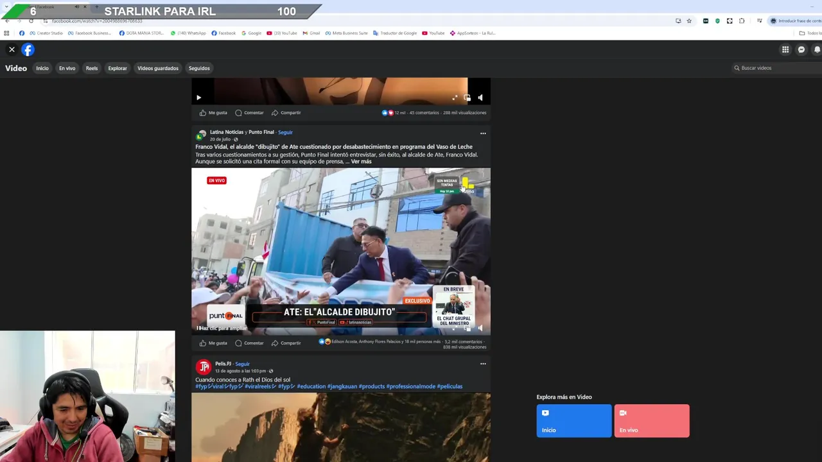Select the En vivo tab
This screenshot has height=462, width=822.
[x=67, y=68]
